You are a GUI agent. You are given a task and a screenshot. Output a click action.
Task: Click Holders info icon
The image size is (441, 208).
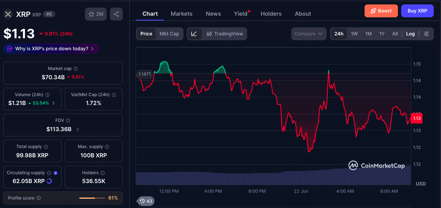click(103, 173)
